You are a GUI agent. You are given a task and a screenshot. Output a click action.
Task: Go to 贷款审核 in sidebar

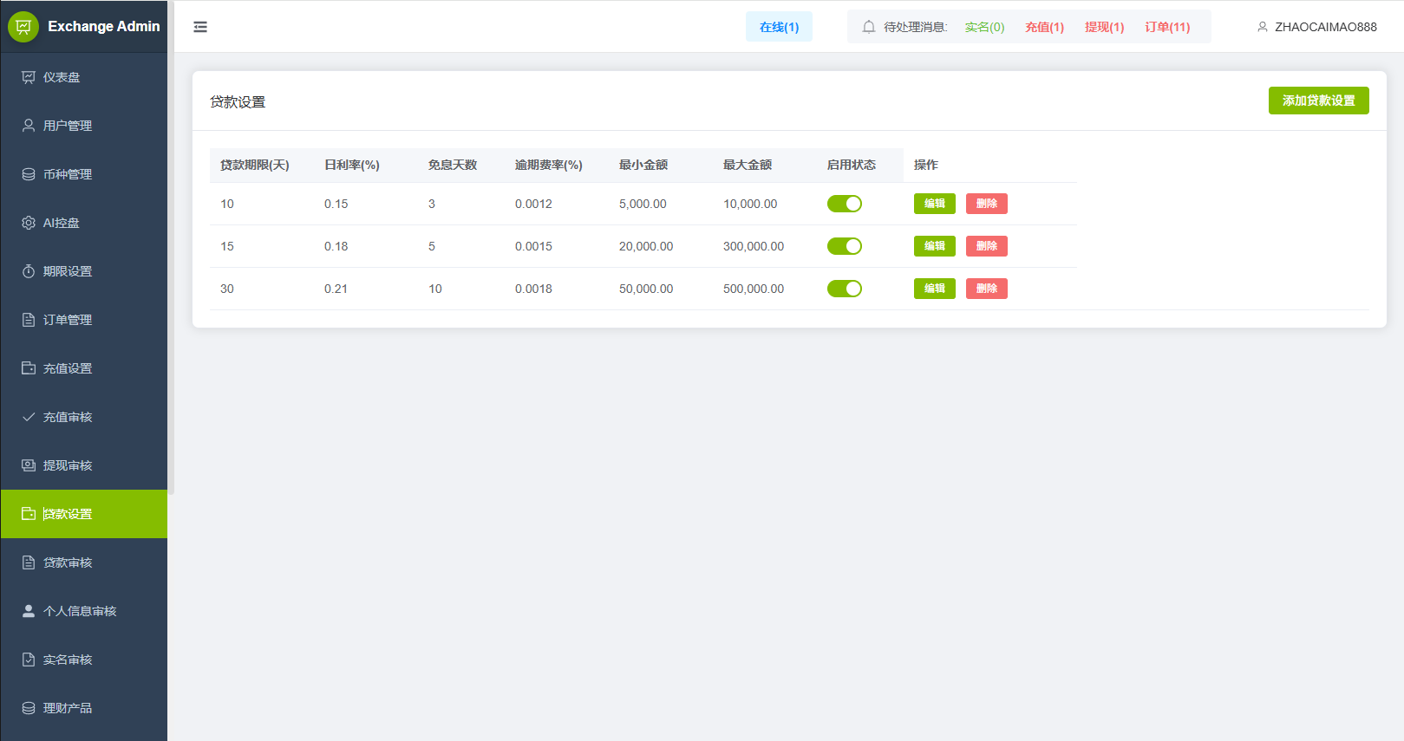68,562
